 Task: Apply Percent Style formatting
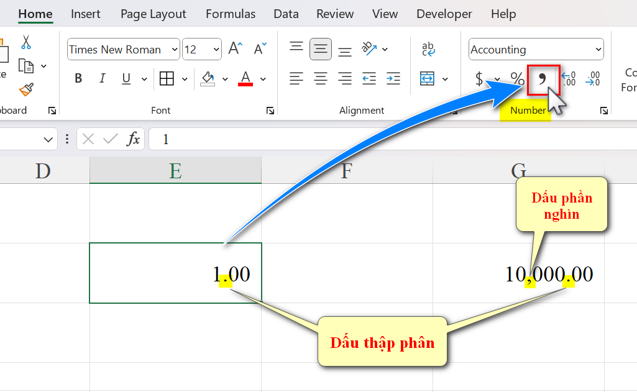pos(517,79)
